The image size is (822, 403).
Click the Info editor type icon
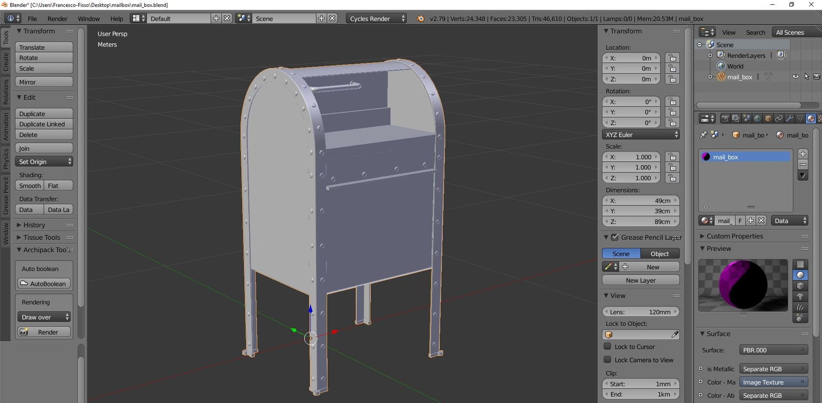coord(13,18)
